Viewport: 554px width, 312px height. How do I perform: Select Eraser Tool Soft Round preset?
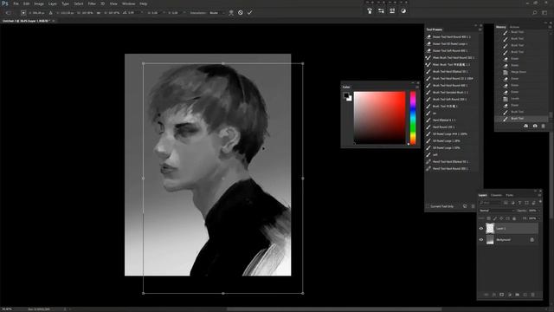pyautogui.click(x=449, y=50)
